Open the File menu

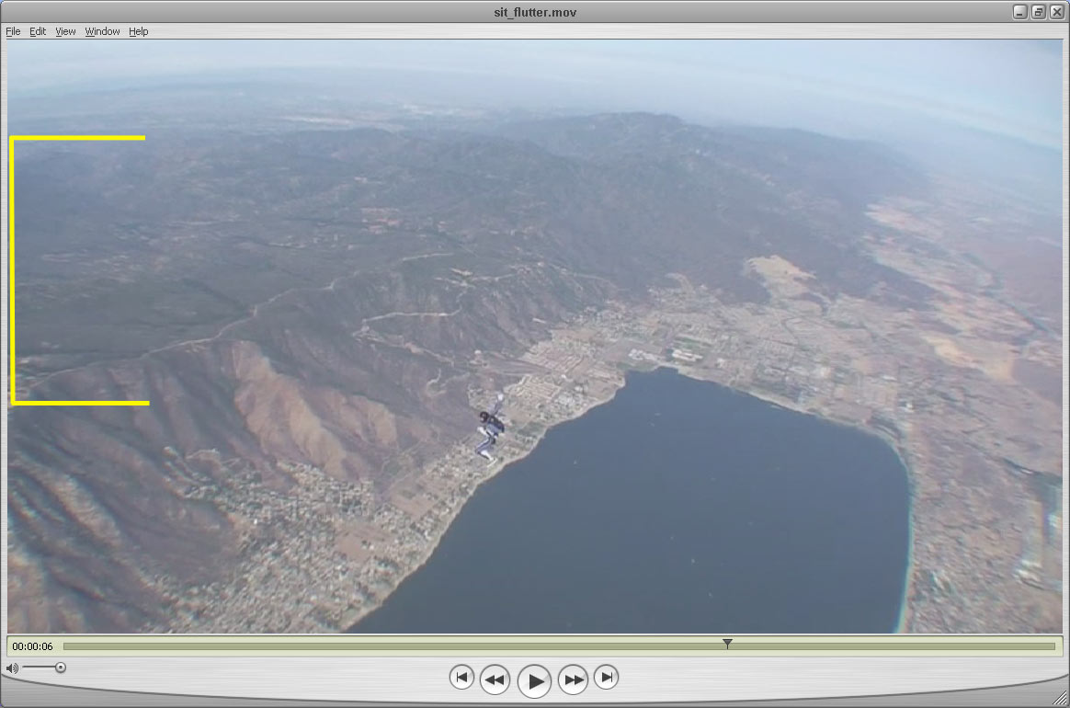pos(13,31)
